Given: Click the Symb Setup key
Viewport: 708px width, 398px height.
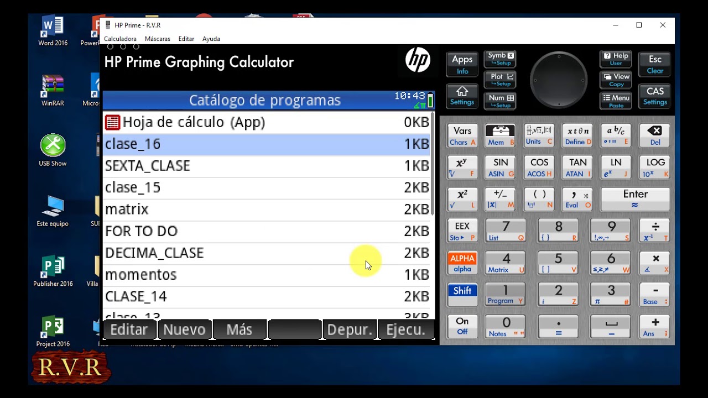Looking at the screenshot, I should pyautogui.click(x=501, y=59).
